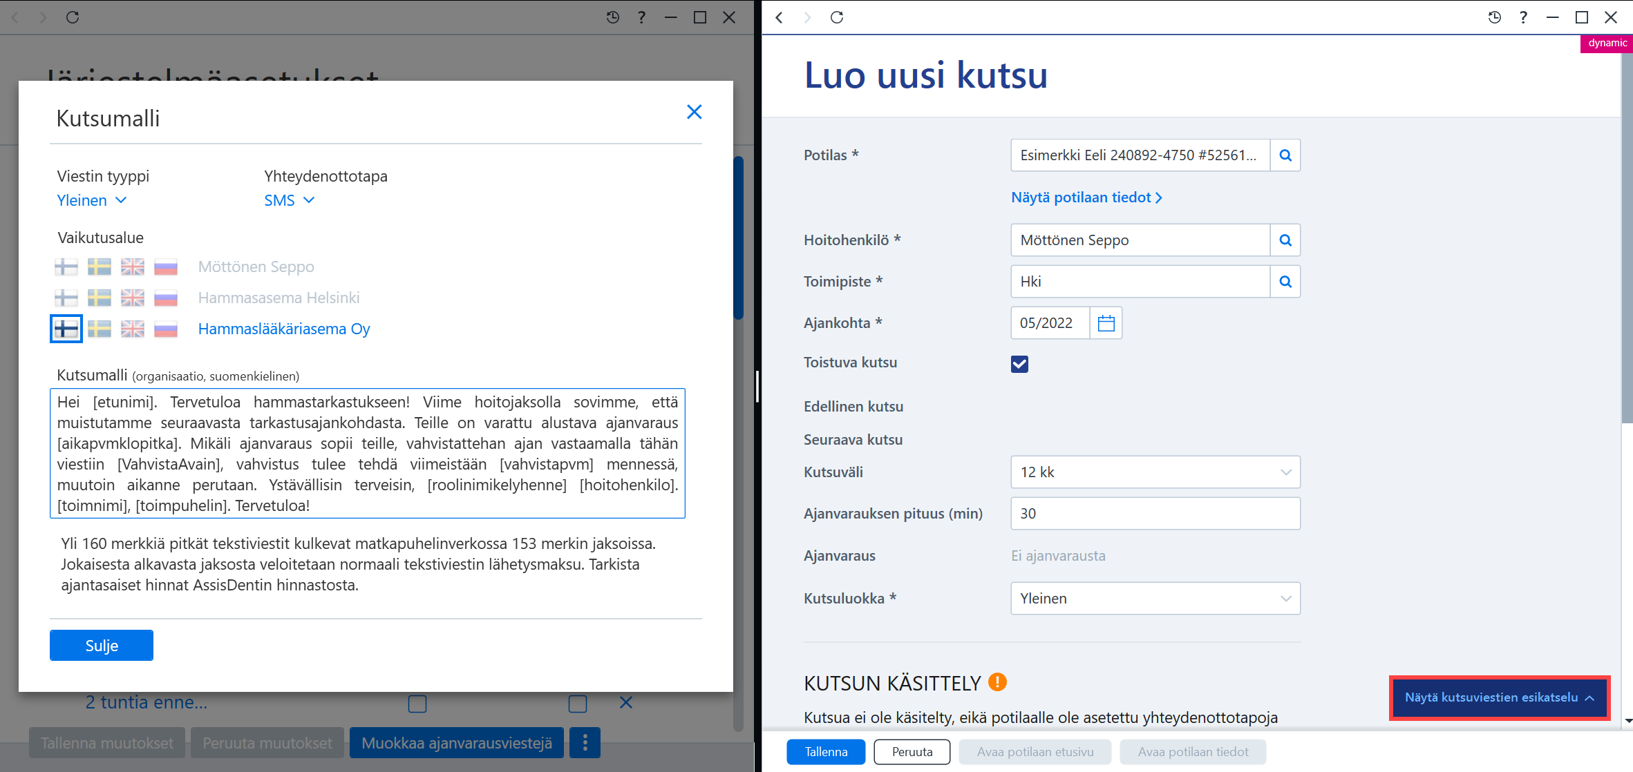Select Finnish flag for Hammasasema Helsinki row
Viewport: 1633px width, 772px height.
click(66, 298)
